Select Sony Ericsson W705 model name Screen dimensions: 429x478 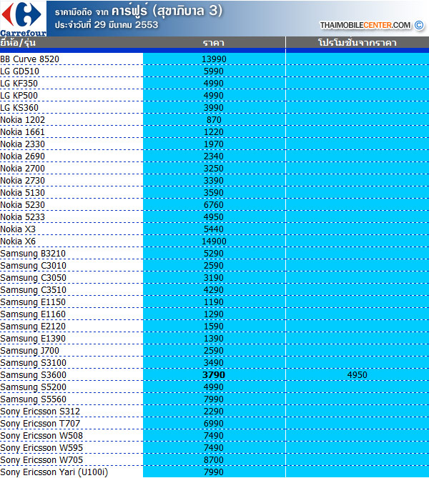click(41, 460)
